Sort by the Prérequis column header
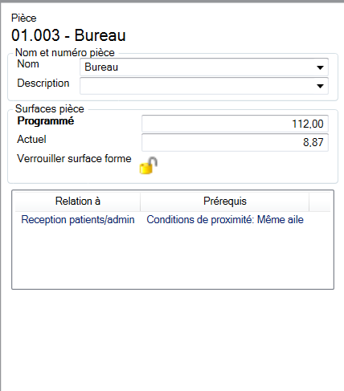The image size is (344, 391). click(224, 202)
